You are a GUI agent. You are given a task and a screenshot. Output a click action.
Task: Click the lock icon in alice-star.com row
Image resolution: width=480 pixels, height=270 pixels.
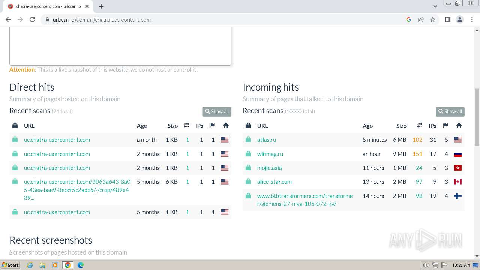click(248, 181)
